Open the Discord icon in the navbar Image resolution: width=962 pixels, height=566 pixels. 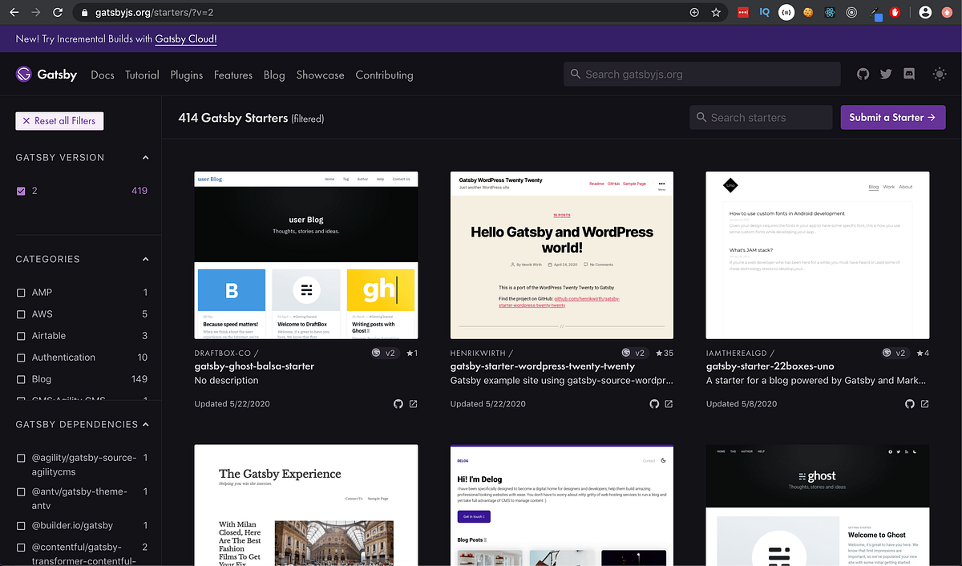(908, 74)
